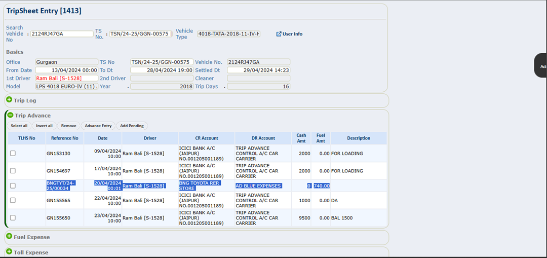Click the 1st Driver field Ram Bali
Image resolution: width=547 pixels, height=258 pixels.
pos(66,79)
